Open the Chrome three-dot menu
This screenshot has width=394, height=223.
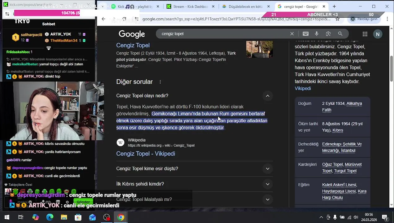(387, 19)
